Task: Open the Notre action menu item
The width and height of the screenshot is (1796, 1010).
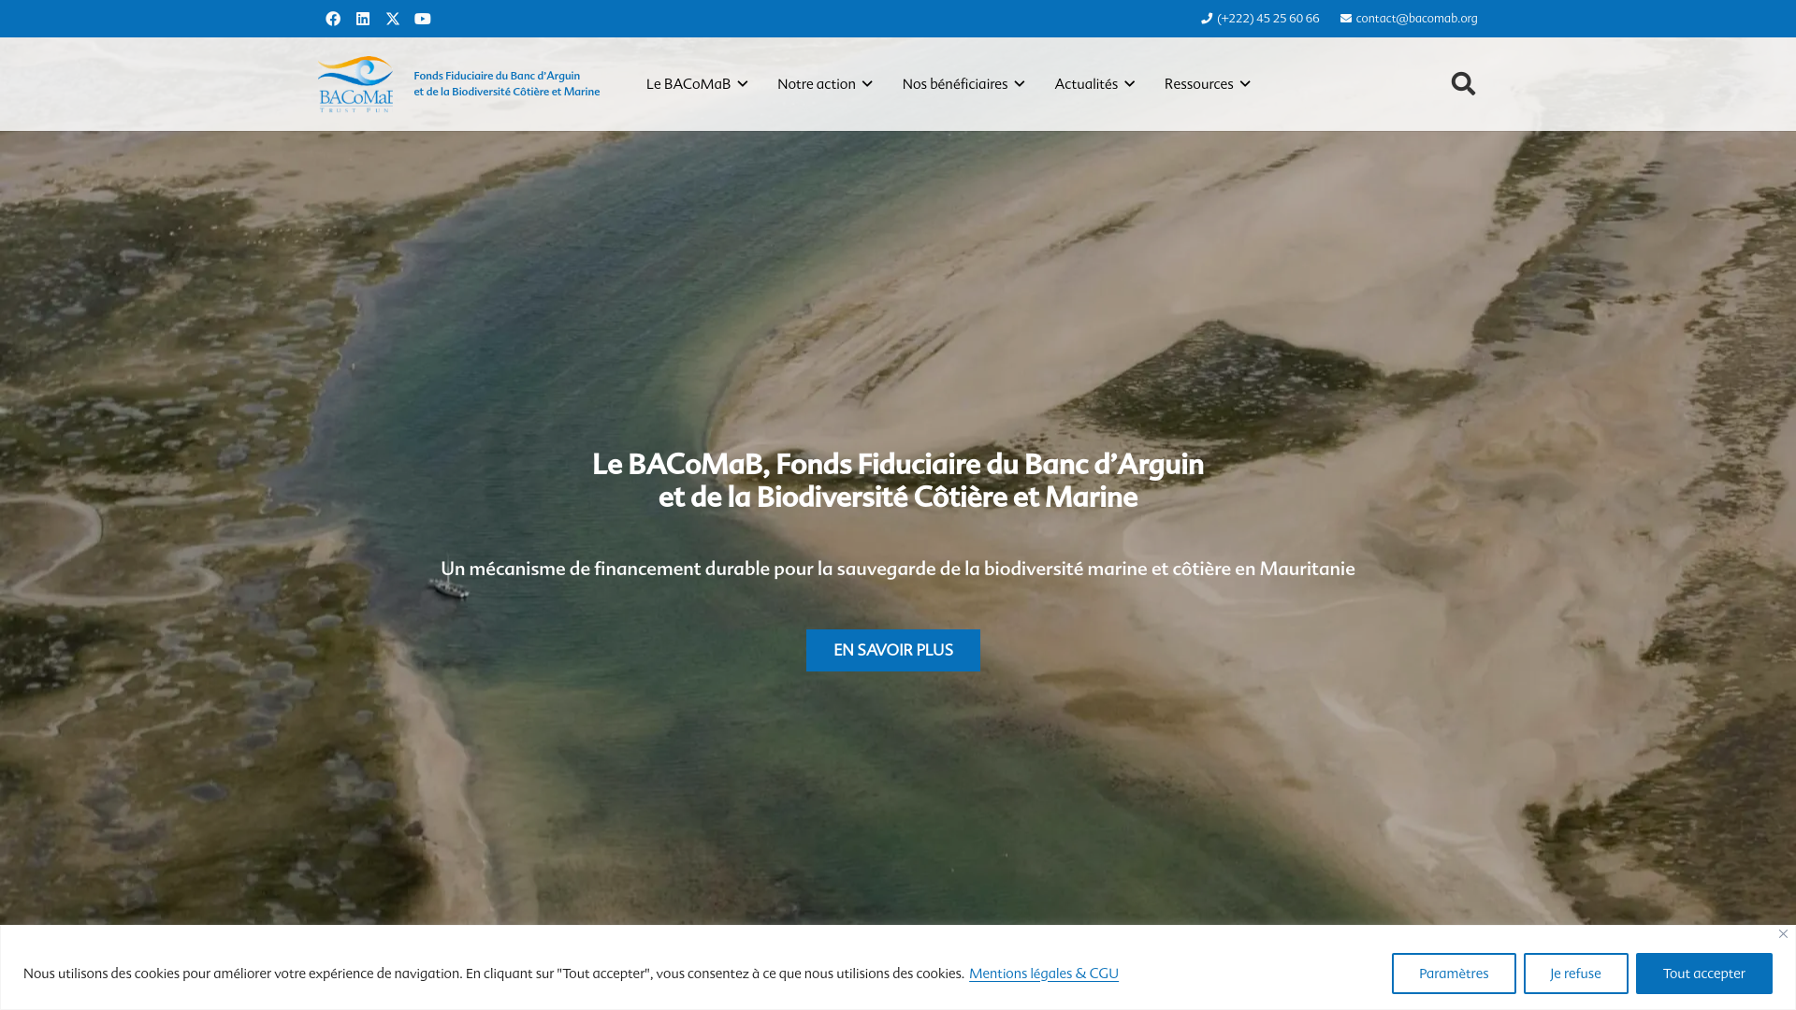Action: tap(817, 84)
